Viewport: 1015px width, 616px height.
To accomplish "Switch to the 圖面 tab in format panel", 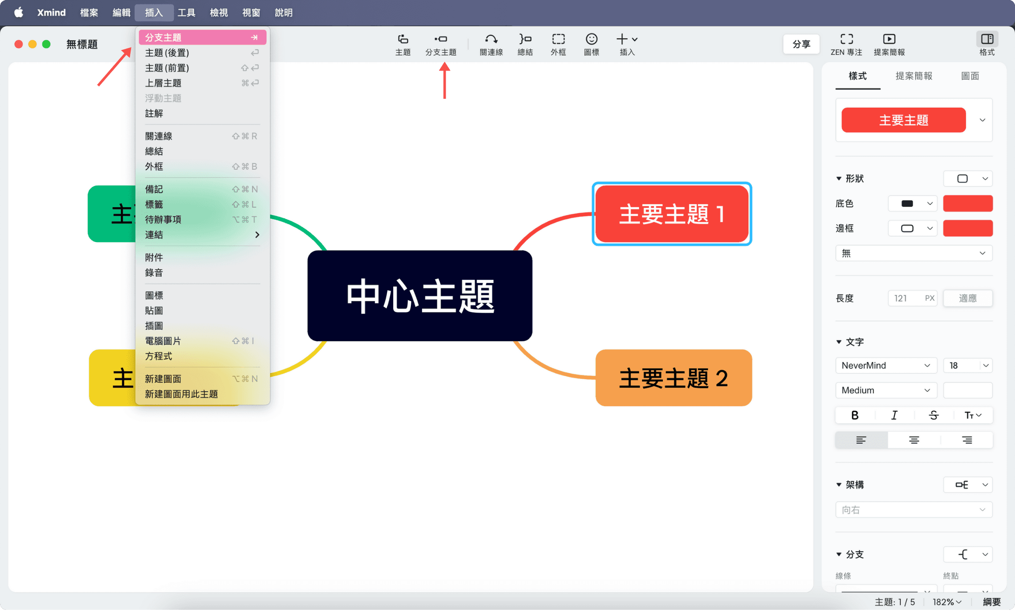I will tap(970, 76).
